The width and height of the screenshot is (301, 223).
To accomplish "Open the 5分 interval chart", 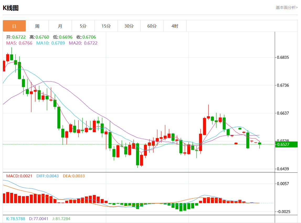I will pyautogui.click(x=83, y=26).
